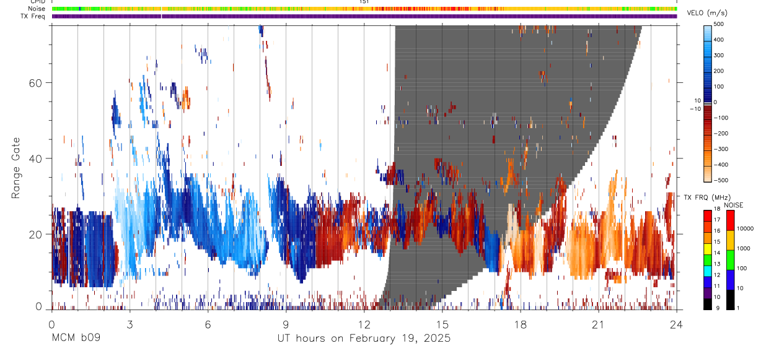Click the NOISE legend label 10000
The width and height of the screenshot is (761, 351).
746,229
